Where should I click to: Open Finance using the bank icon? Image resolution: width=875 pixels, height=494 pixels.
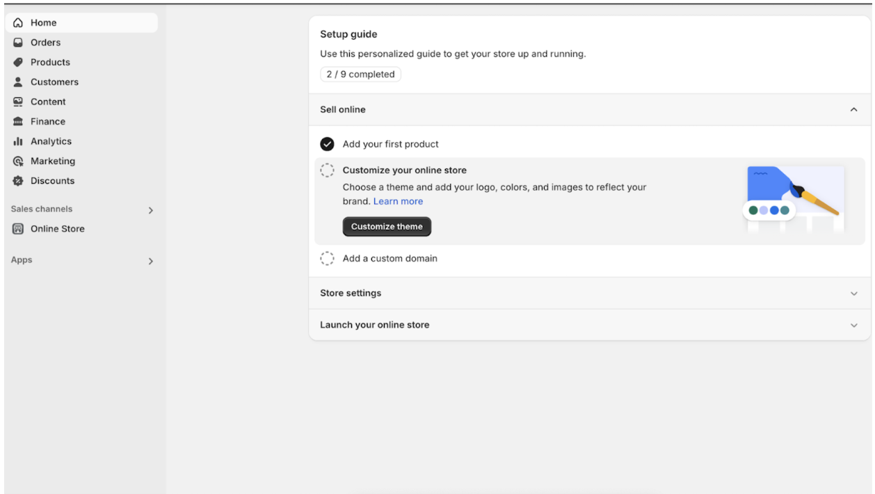pyautogui.click(x=18, y=122)
